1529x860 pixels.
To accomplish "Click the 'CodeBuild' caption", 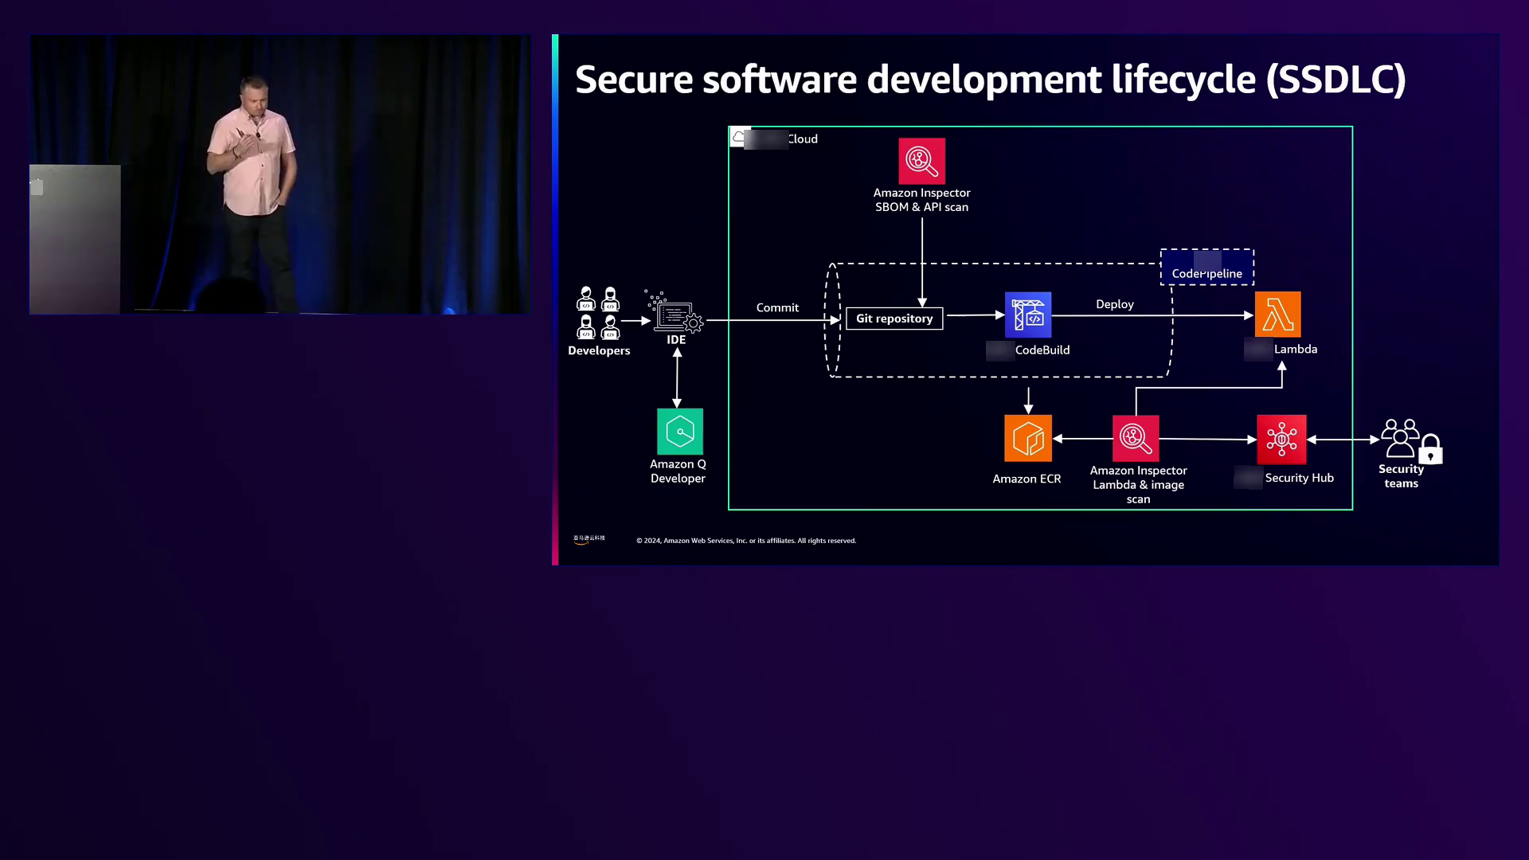I will [1042, 350].
